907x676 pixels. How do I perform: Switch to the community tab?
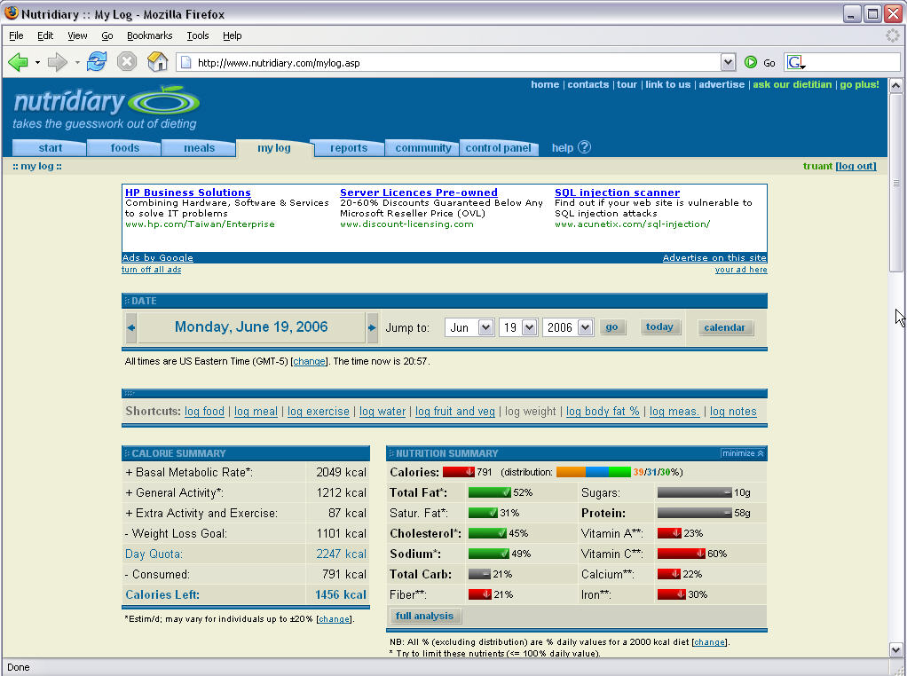(x=422, y=148)
